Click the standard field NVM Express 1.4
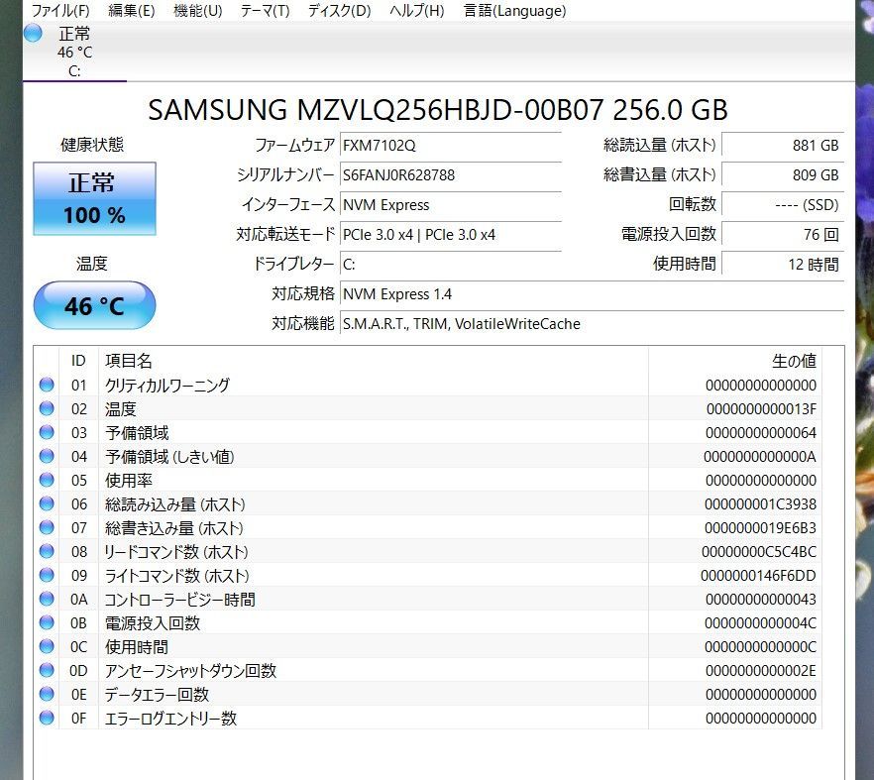Viewport: 874px width, 780px height. point(592,293)
